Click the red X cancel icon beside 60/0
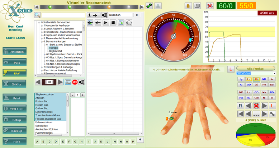 click(211, 6)
